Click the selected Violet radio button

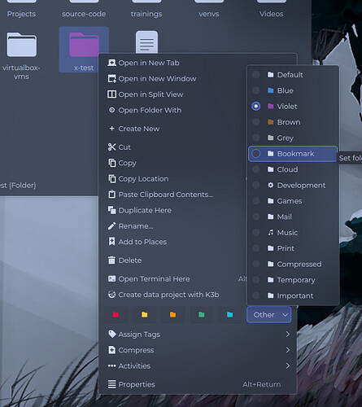pos(256,106)
